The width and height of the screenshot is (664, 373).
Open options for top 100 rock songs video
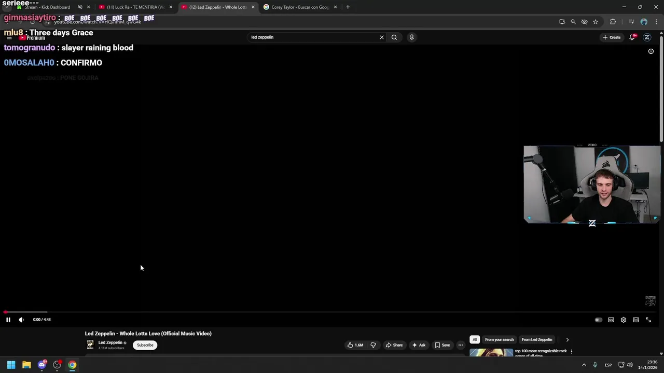coord(572,351)
